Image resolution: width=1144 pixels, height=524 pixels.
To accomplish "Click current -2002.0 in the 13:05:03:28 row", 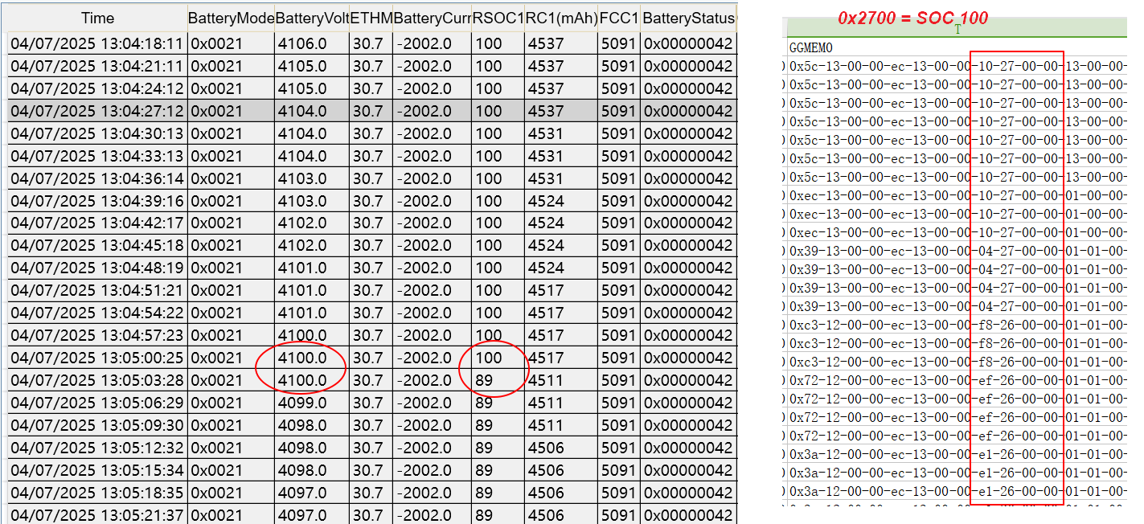I will click(433, 380).
